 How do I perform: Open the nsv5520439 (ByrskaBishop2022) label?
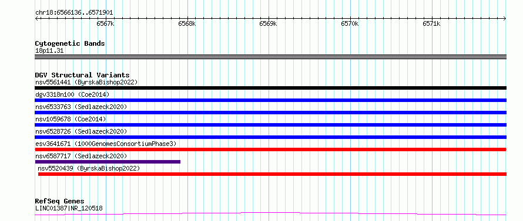[x=89, y=168]
